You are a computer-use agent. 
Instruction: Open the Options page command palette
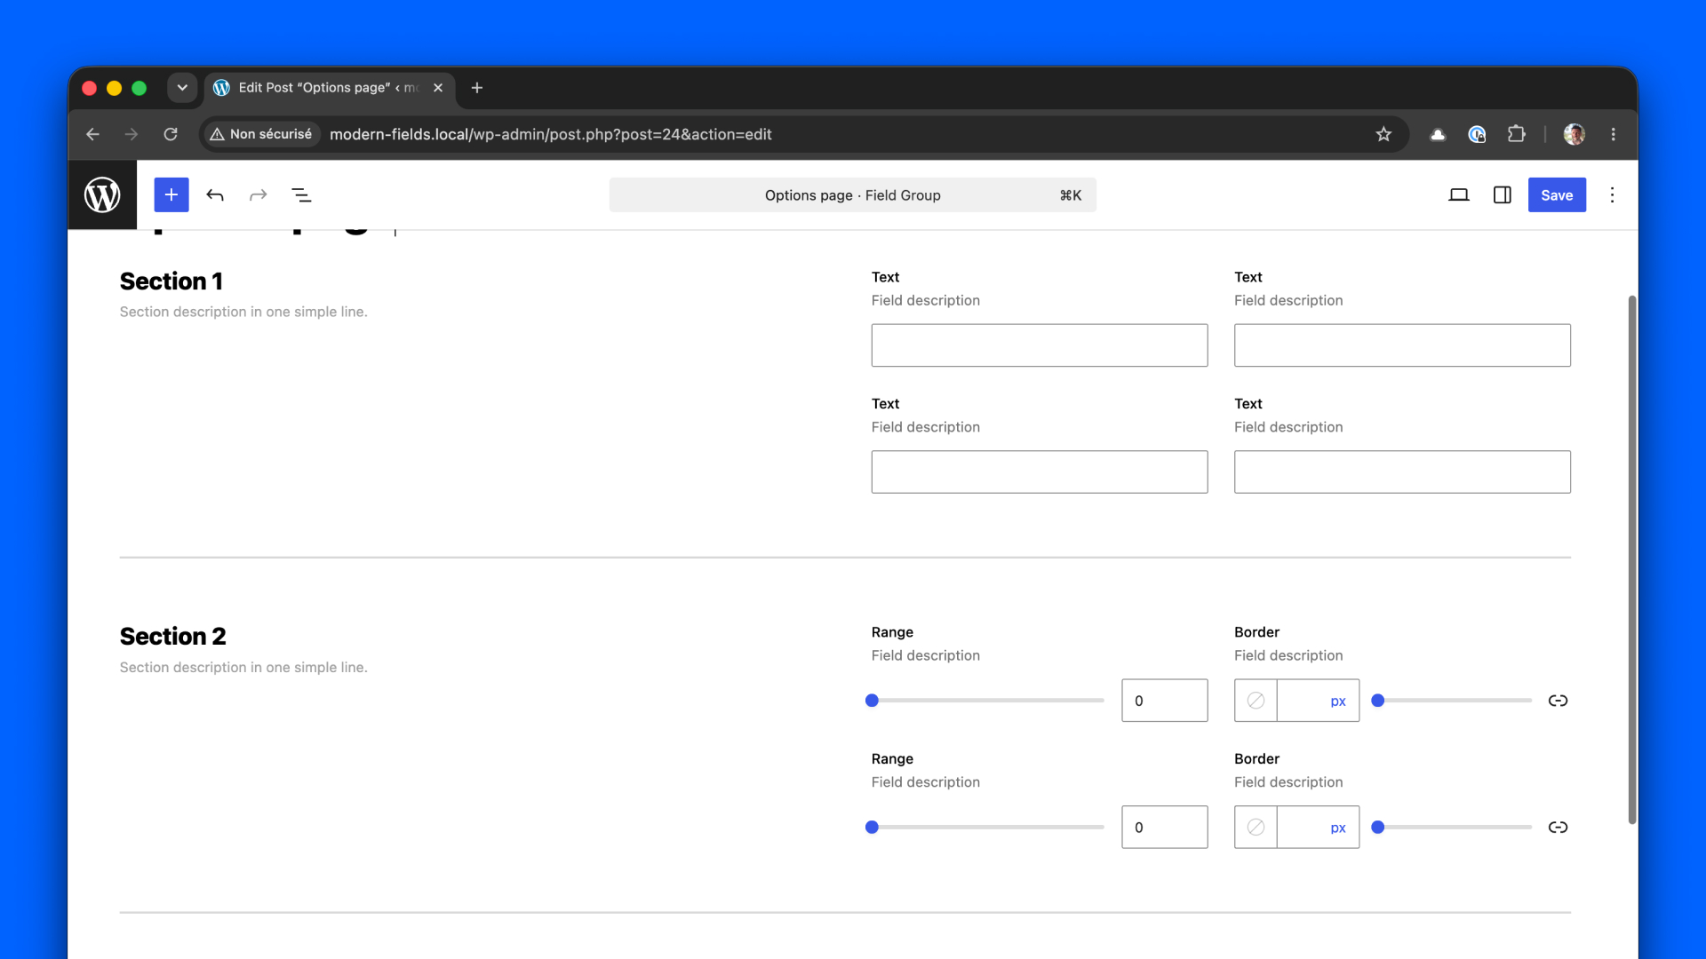point(853,195)
